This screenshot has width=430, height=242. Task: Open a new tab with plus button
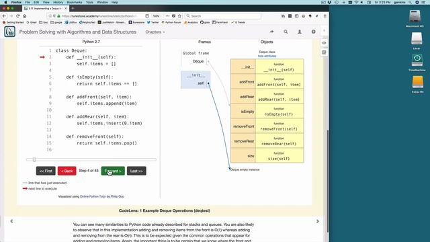(73, 8)
